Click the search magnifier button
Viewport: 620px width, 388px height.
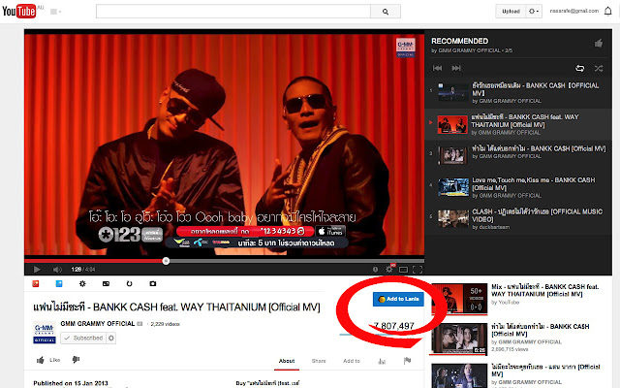pos(386,12)
